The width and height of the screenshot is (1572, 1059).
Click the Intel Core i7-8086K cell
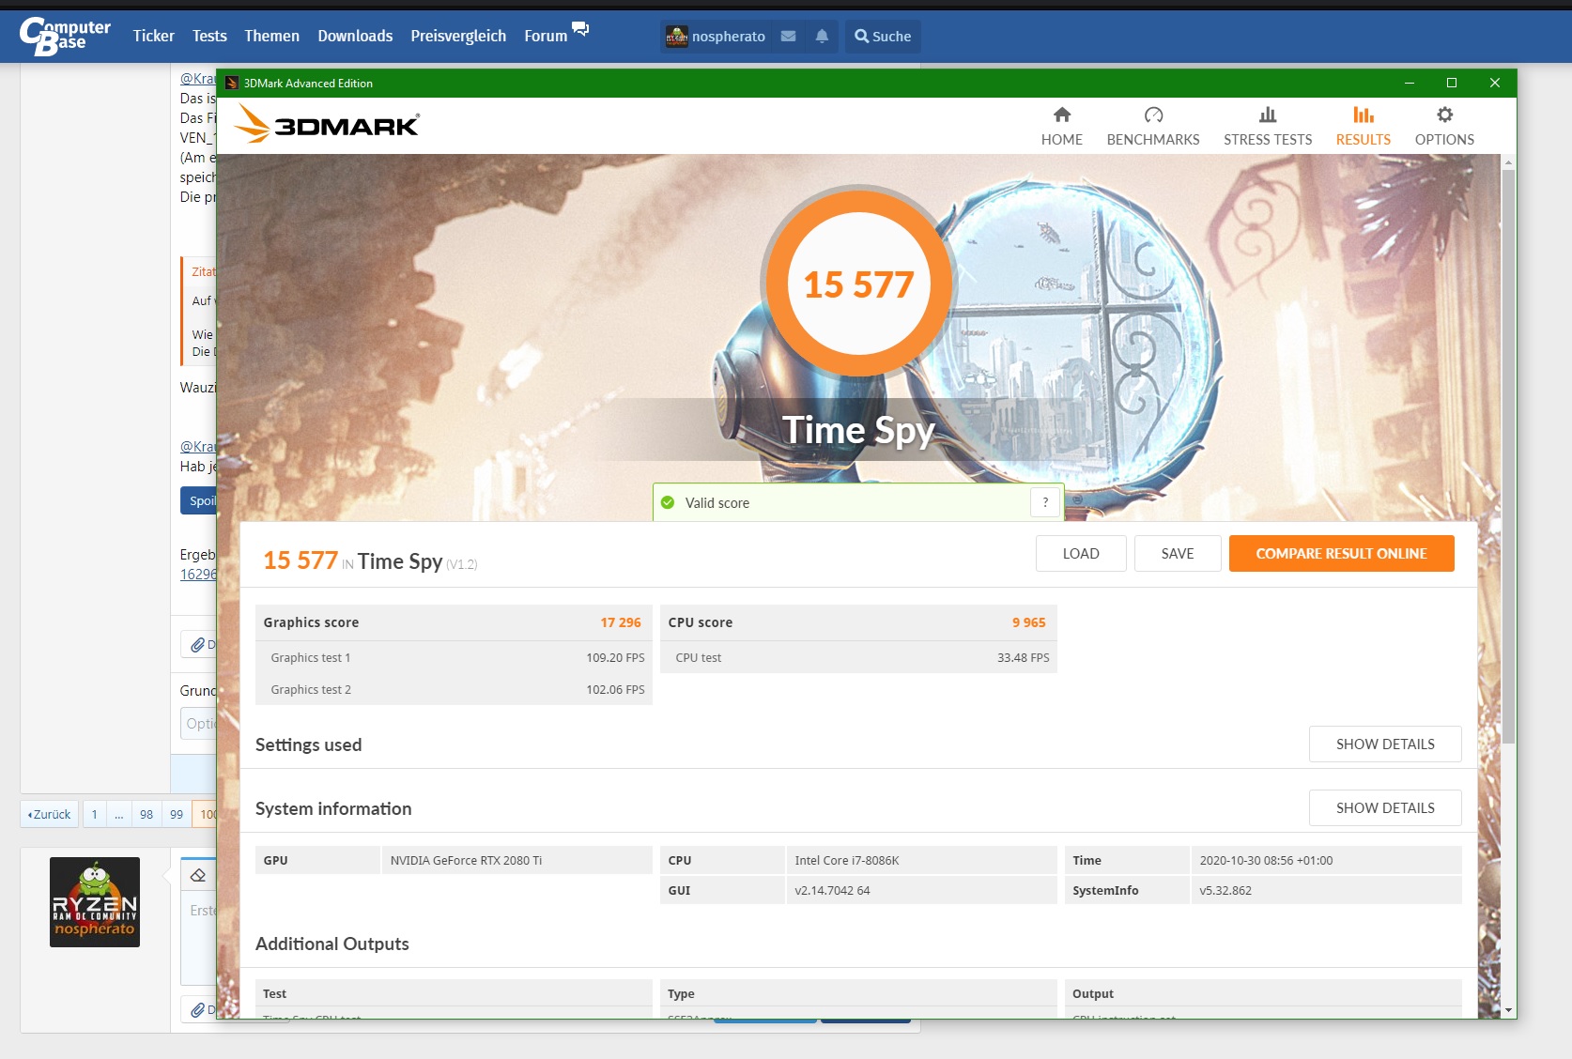921,860
